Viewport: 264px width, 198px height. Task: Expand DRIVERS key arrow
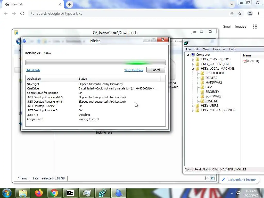198,78
